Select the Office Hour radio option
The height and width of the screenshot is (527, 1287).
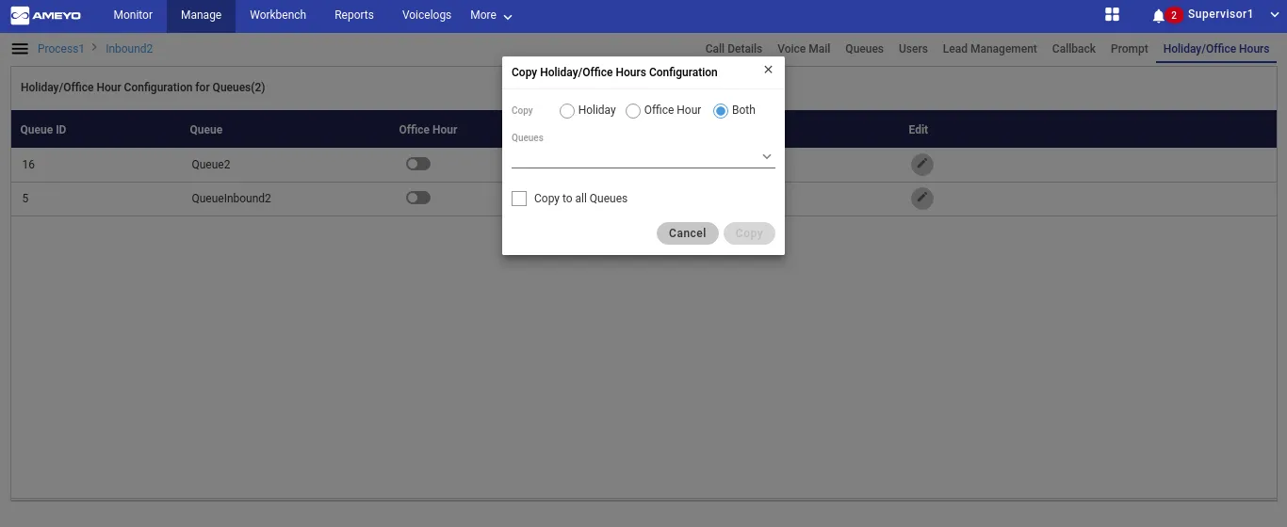(x=633, y=111)
